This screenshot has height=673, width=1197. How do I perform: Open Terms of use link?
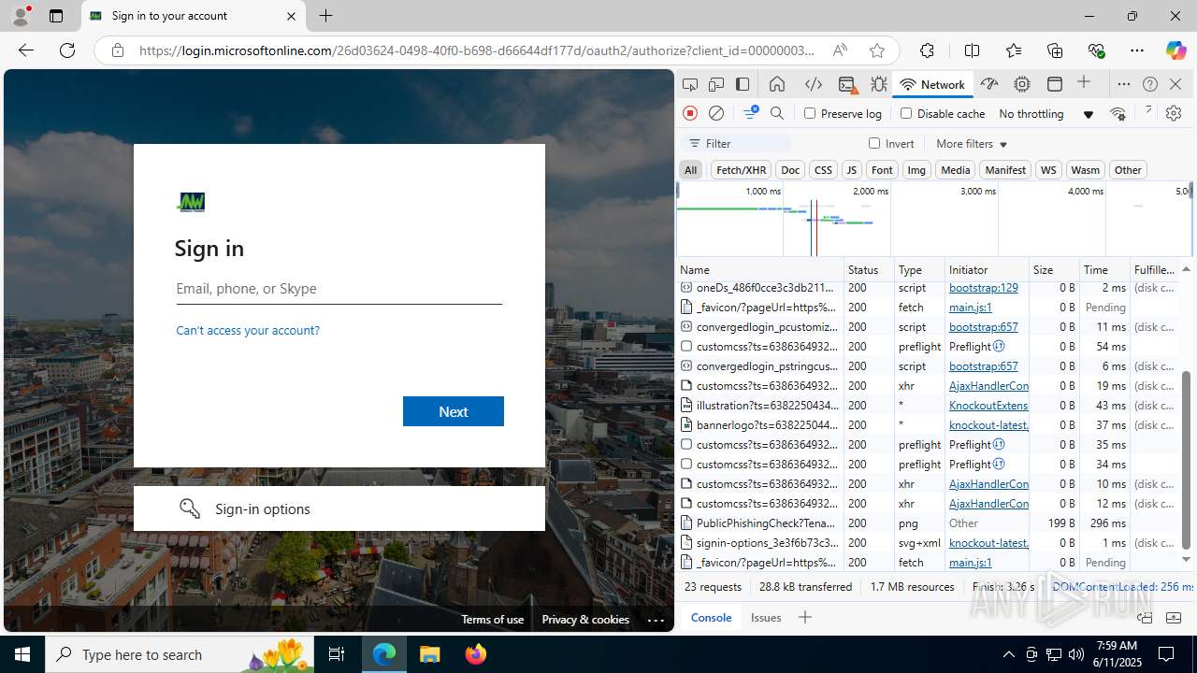click(x=492, y=620)
